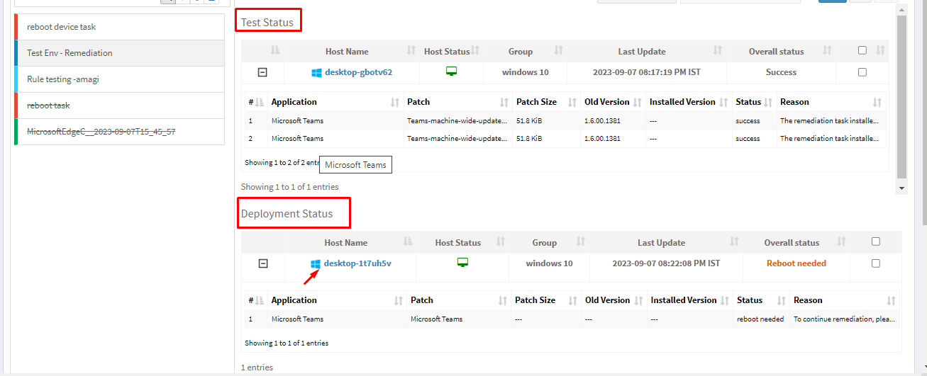Select the struck-through "reboot task" list entry
The height and width of the screenshot is (376, 927).
[48, 106]
